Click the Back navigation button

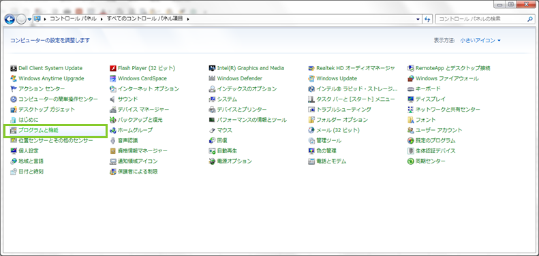10,19
